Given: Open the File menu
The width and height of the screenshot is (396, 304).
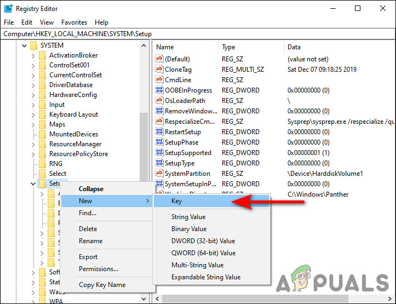Looking at the screenshot, I should pos(9,22).
